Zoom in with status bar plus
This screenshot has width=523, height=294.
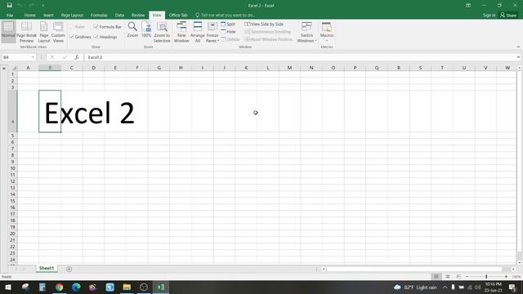(506, 277)
